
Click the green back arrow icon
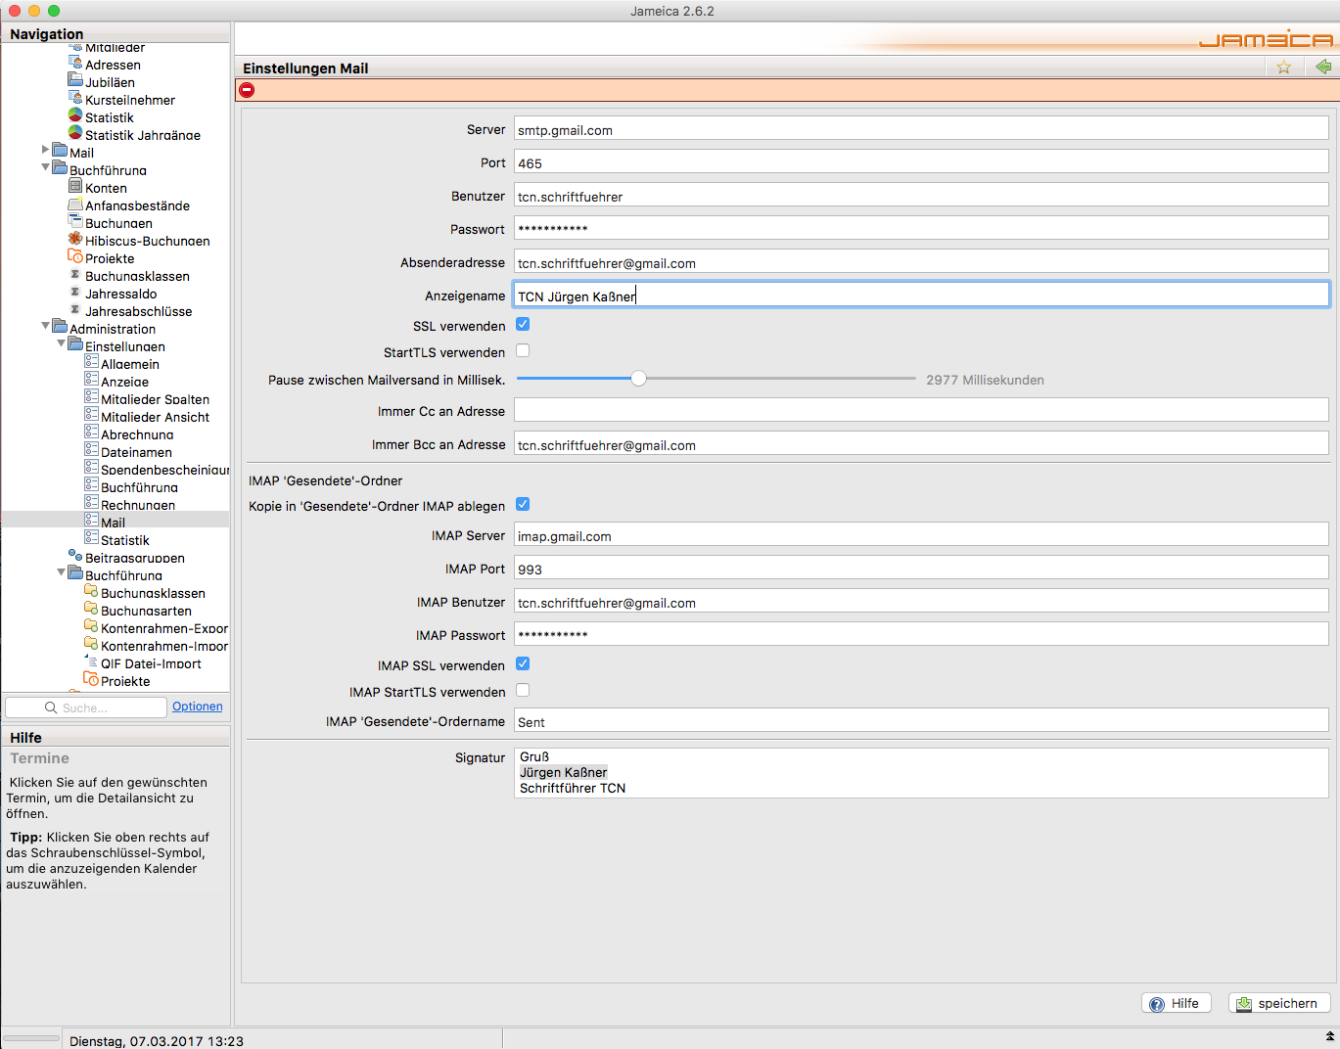pyautogui.click(x=1323, y=67)
